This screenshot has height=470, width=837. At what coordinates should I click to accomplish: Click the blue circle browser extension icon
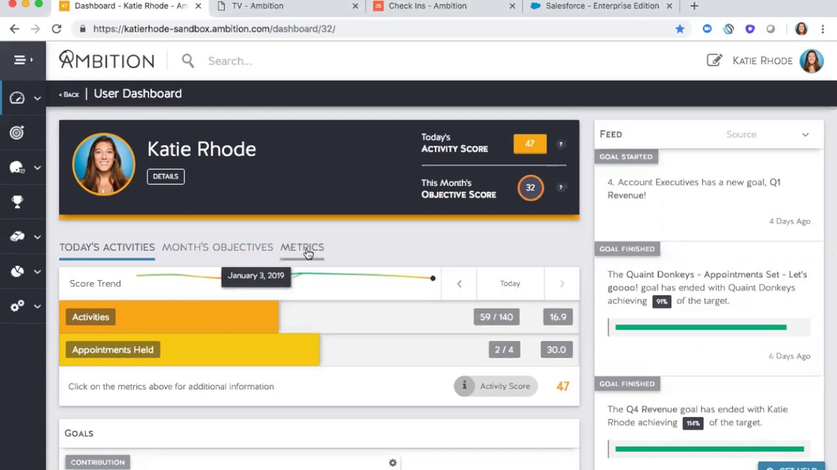(707, 29)
